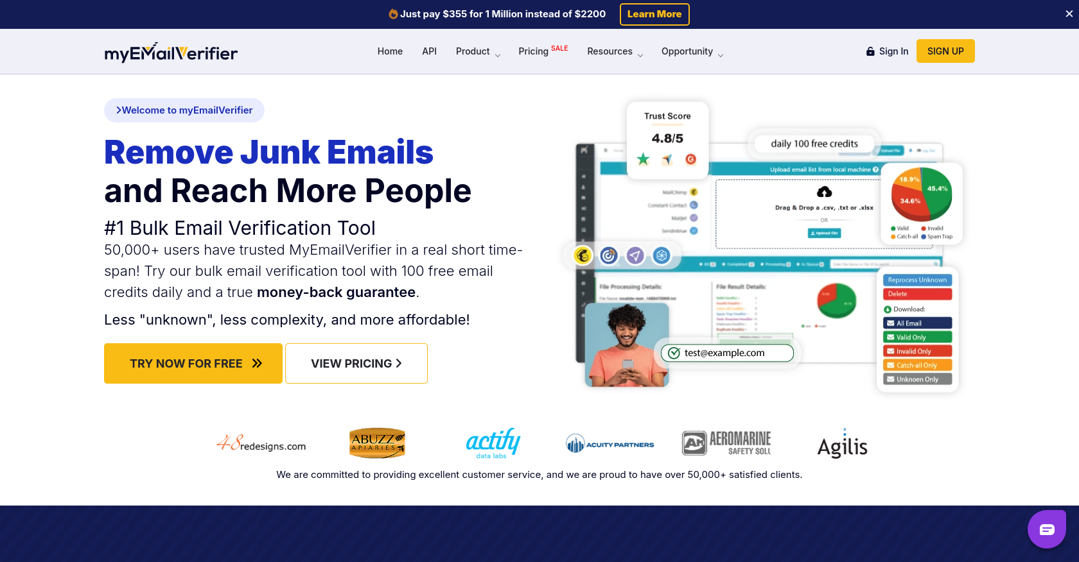Click the red Delete button in illustration

pyautogui.click(x=917, y=294)
